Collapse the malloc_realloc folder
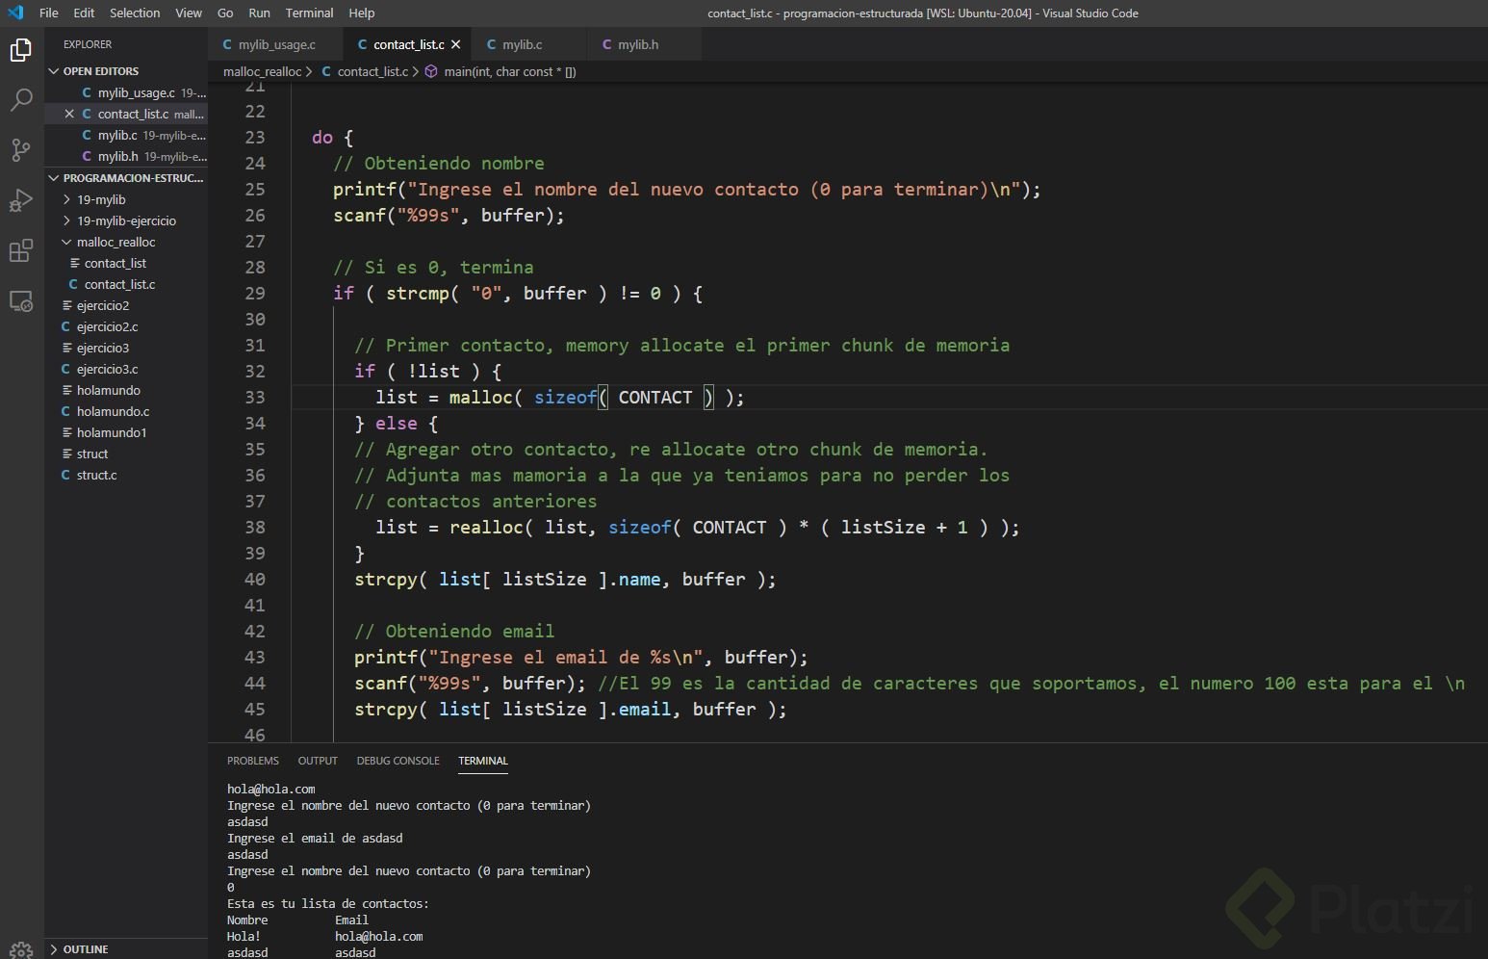The image size is (1488, 959). tap(115, 242)
